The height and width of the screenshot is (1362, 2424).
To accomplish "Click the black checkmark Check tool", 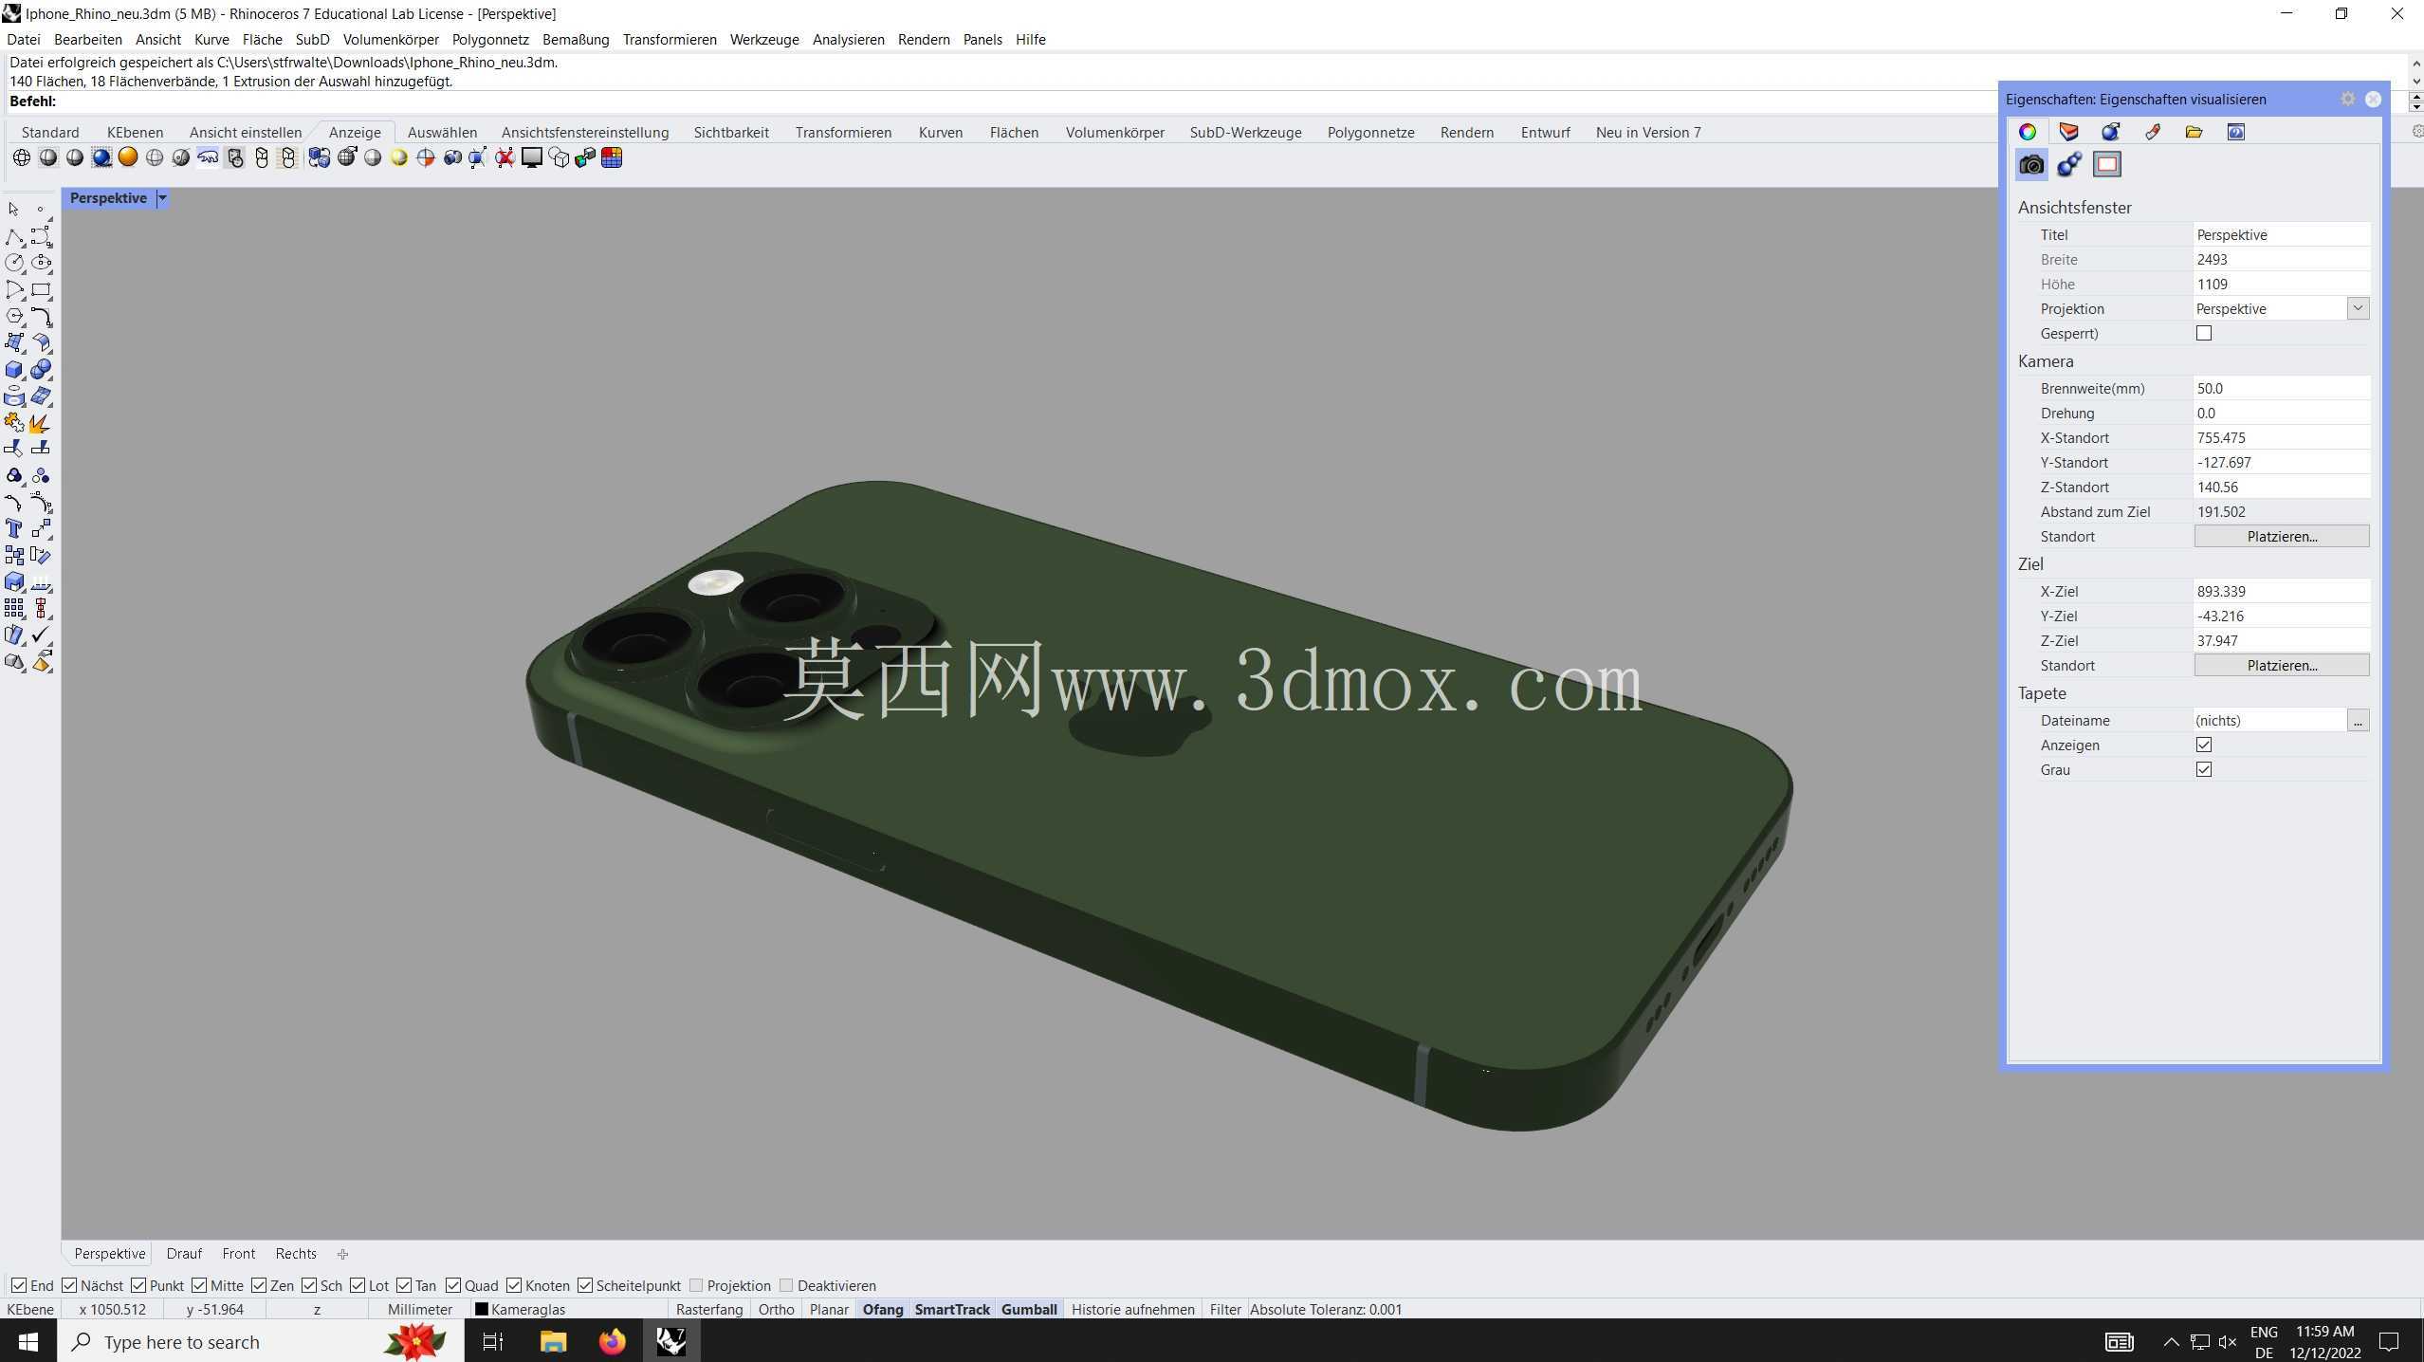I will pyautogui.click(x=41, y=635).
